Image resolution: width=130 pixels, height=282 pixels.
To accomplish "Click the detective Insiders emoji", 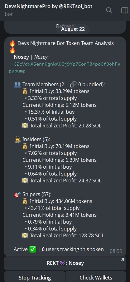I will pyautogui.click(x=17, y=140).
